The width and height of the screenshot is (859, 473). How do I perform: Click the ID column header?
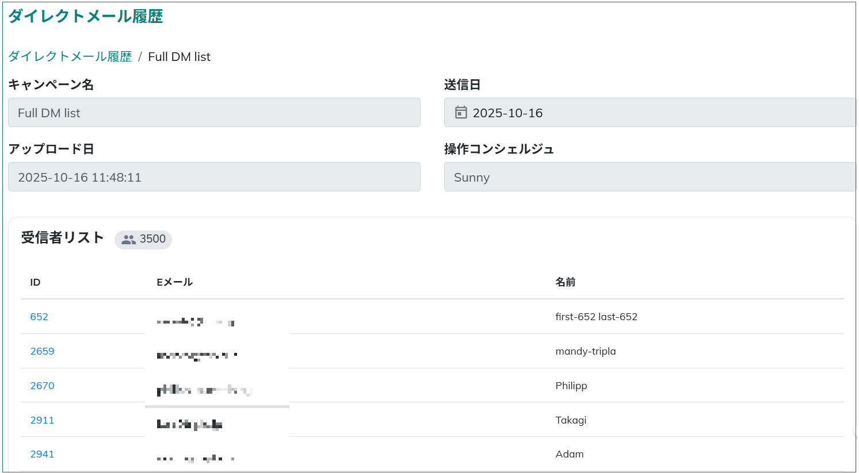pyautogui.click(x=35, y=282)
